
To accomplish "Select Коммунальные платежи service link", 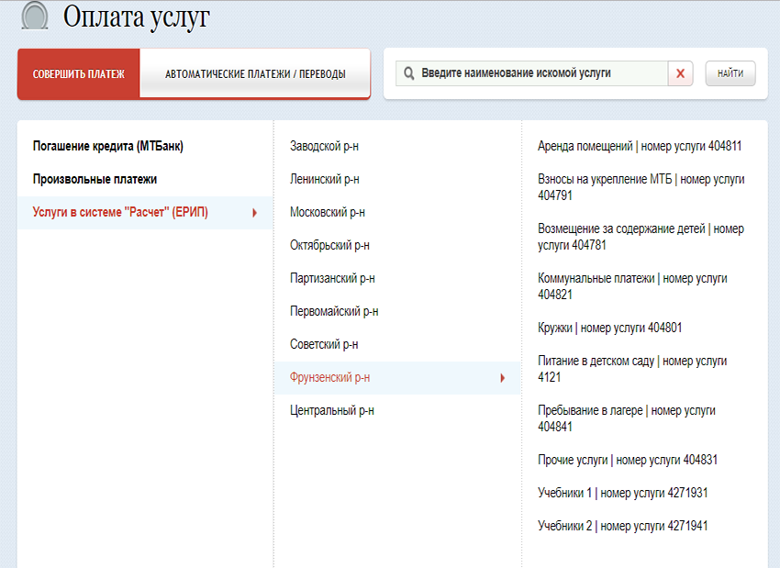I will (x=632, y=286).
